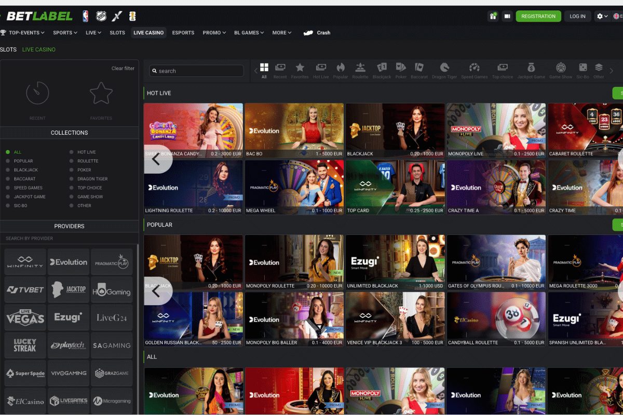Select the Sic-Bo dice category icon
This screenshot has height=415, width=623.
pyautogui.click(x=583, y=71)
